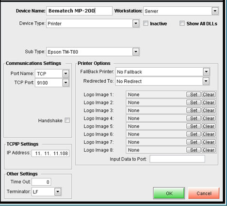Open the Sub Type dropdown

[x=93, y=52]
